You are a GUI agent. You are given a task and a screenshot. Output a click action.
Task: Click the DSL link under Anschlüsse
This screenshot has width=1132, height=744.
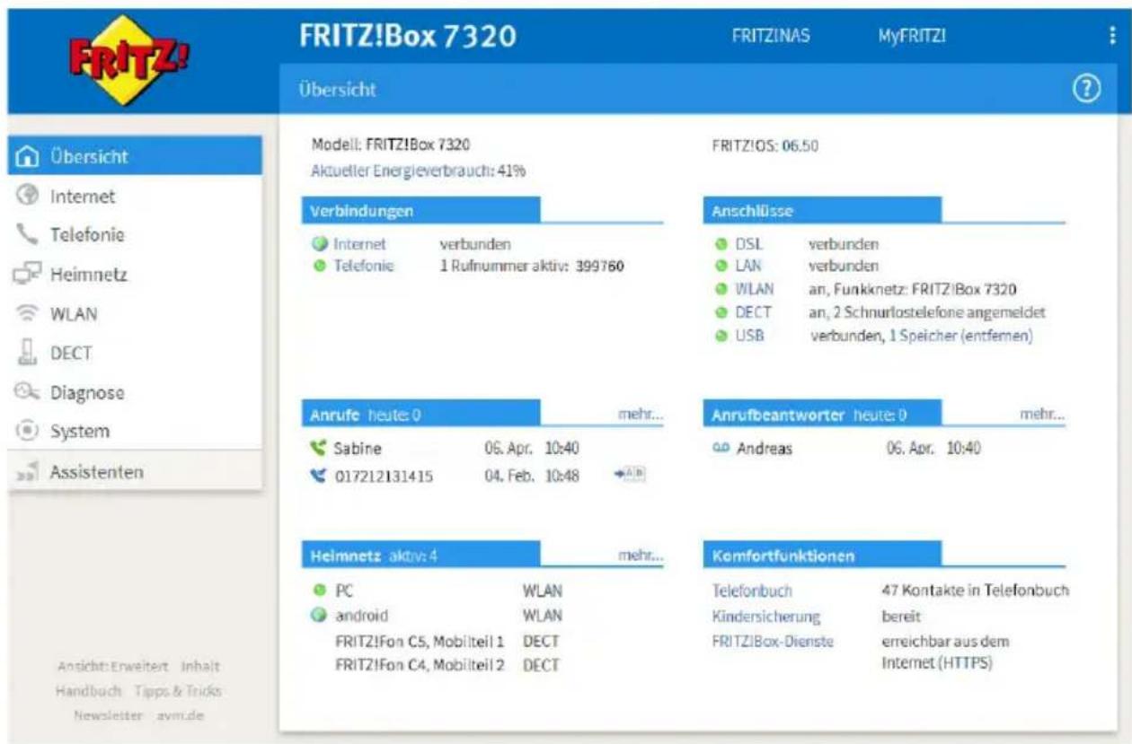(x=747, y=244)
